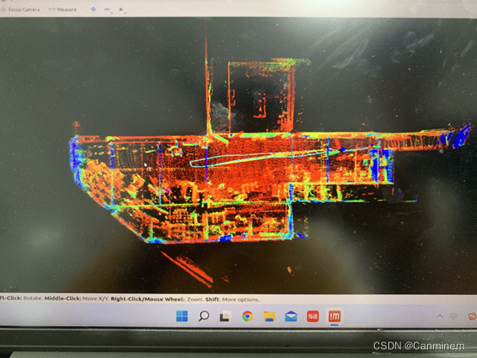Open the Mail app from the taskbar
The image size is (477, 358).
(291, 317)
